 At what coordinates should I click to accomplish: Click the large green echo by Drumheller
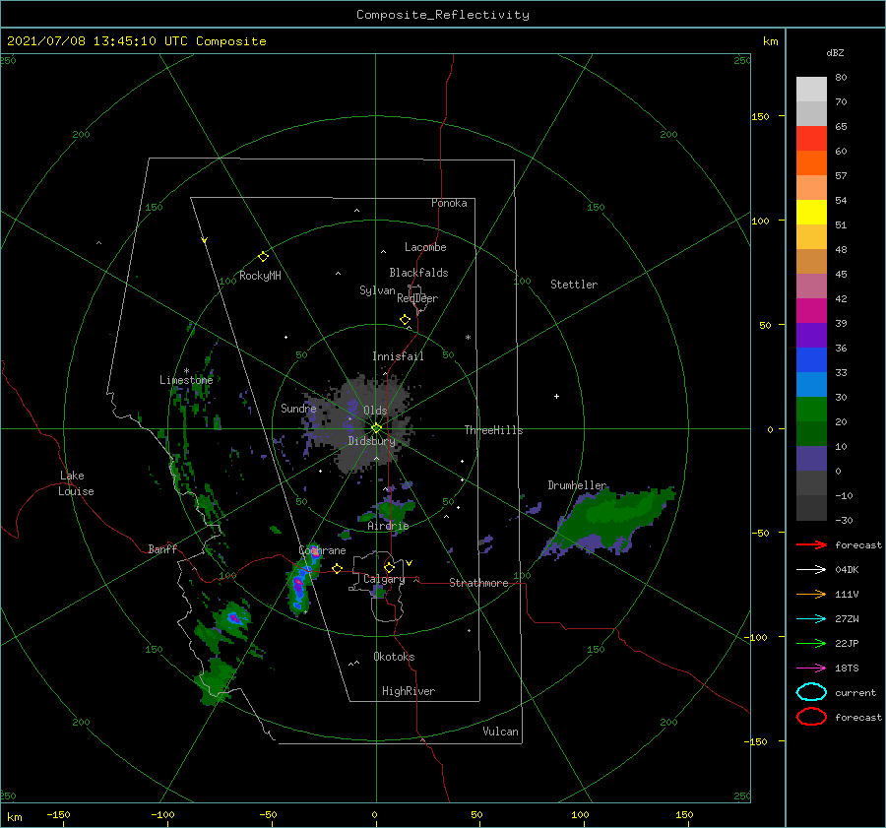click(613, 519)
